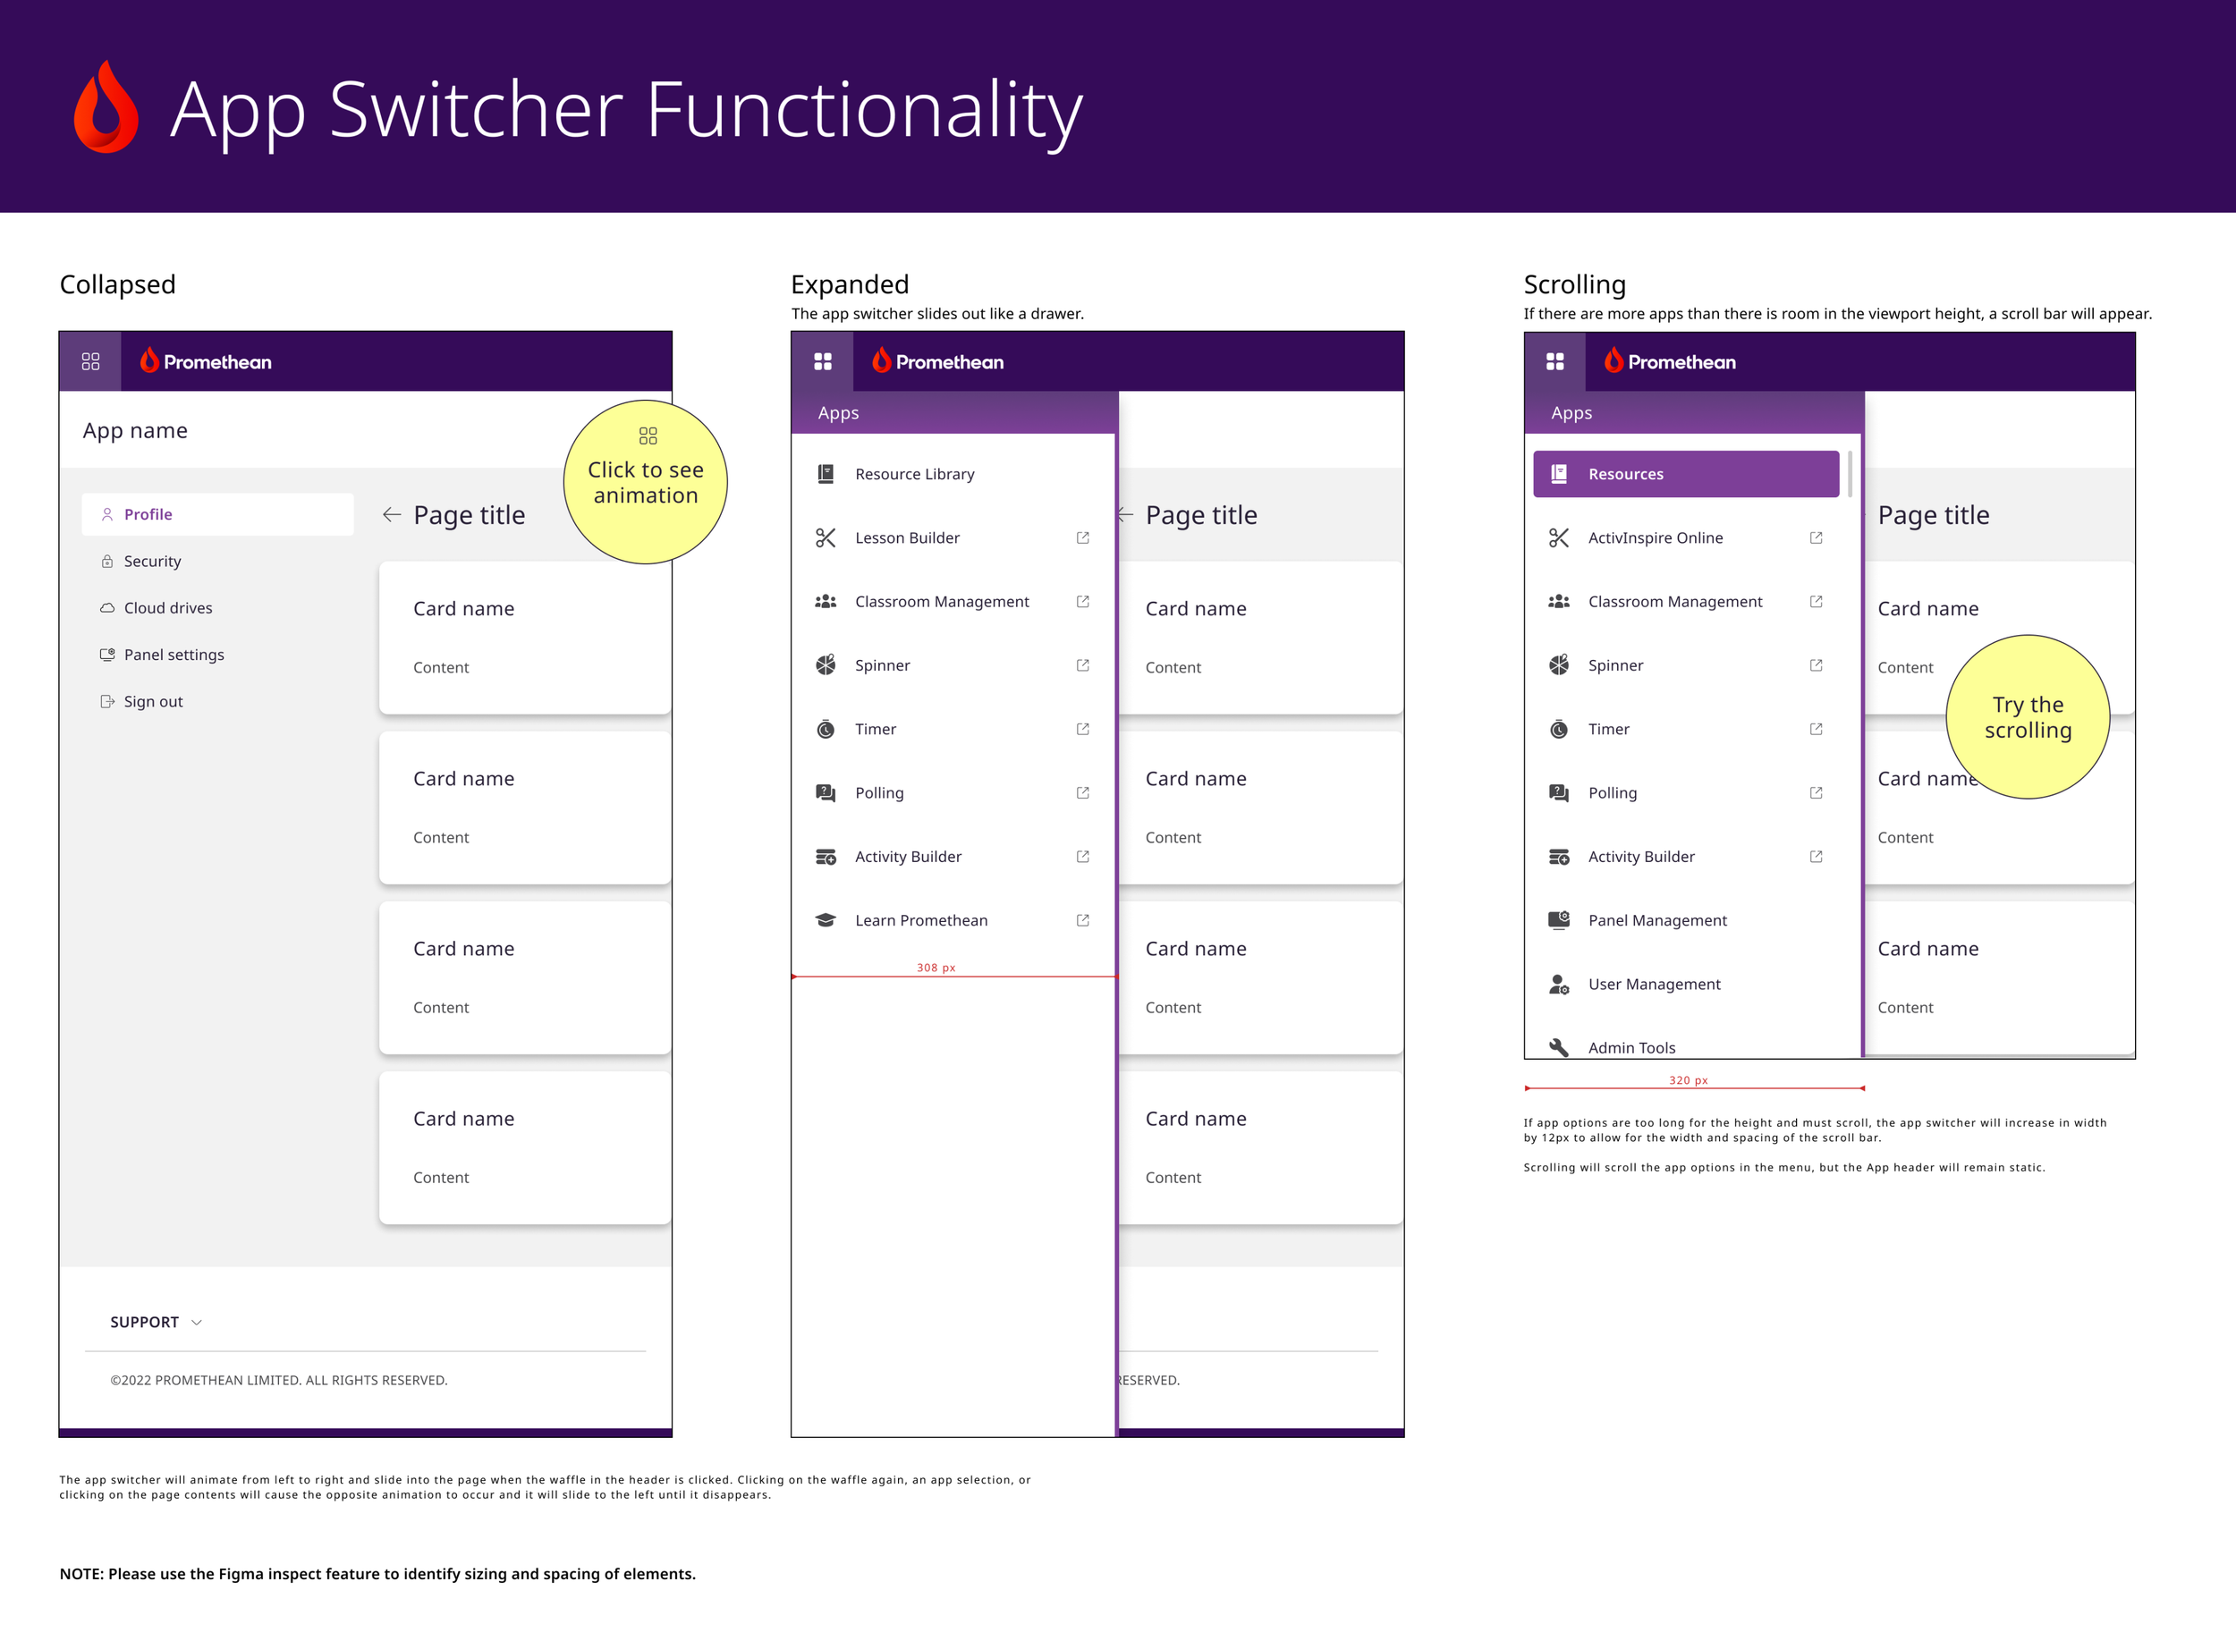2236x1641 pixels.
Task: Click the yellow 'Click to see animation' bubble
Action: tap(646, 483)
